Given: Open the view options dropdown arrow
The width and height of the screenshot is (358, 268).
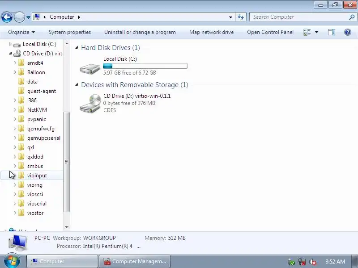Looking at the screenshot, I should point(317,32).
